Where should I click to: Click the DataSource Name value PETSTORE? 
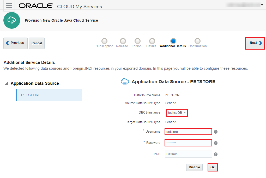pyautogui.click(x=173, y=95)
